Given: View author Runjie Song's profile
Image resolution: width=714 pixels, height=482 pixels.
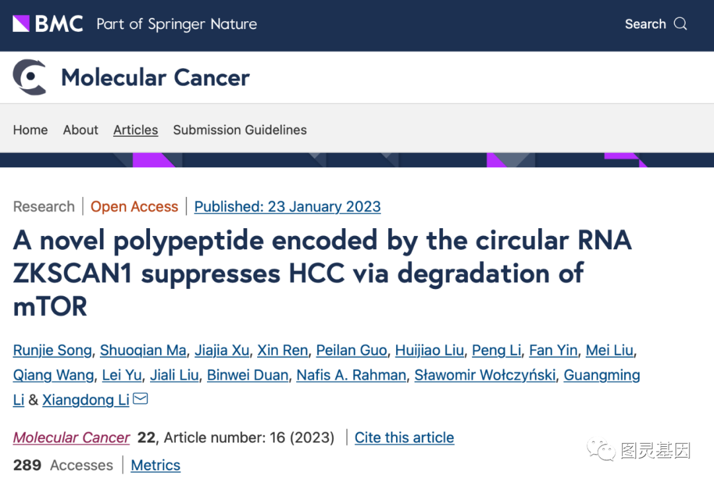Looking at the screenshot, I should click(x=52, y=350).
